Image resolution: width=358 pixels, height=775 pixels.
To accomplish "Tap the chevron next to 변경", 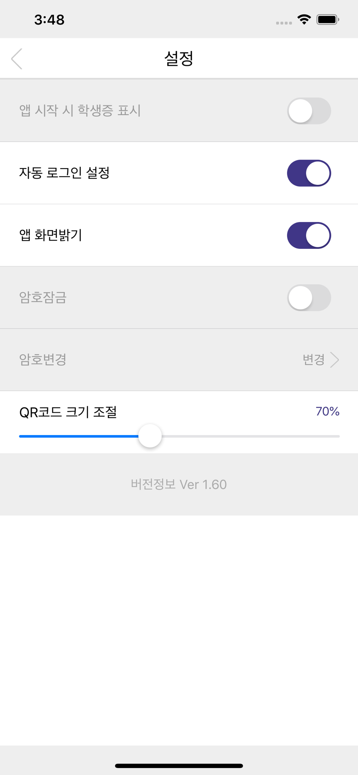I will coord(335,360).
